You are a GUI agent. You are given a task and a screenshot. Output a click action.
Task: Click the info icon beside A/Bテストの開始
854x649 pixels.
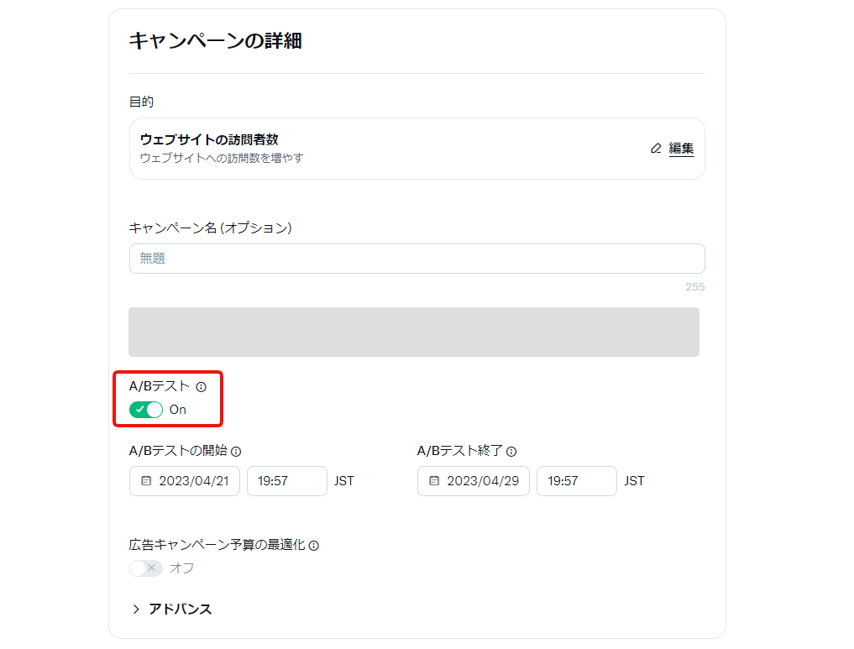pos(236,452)
